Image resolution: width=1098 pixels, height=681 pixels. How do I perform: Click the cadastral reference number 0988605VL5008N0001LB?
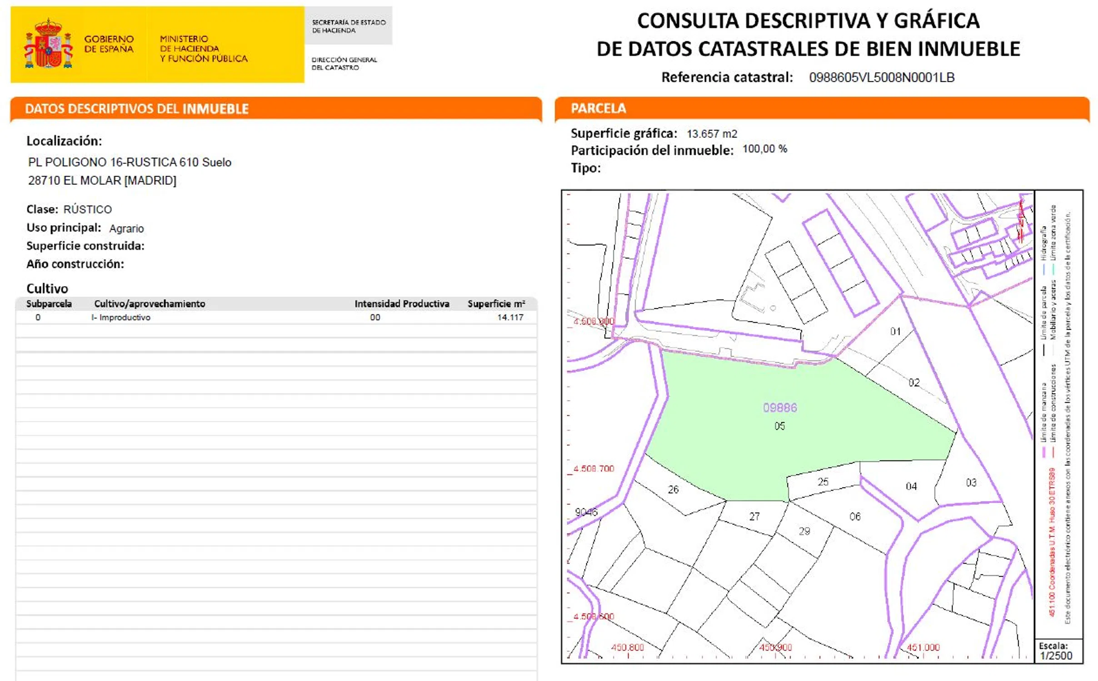881,78
